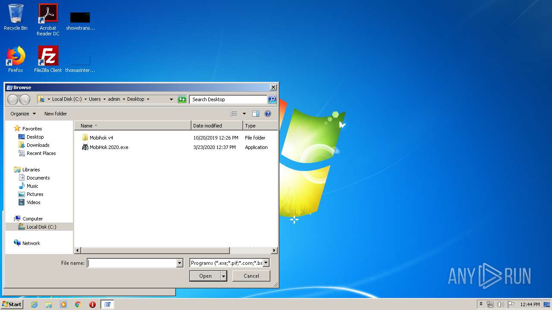Select the Mobihok v4 folder
This screenshot has width=552, height=310.
pyautogui.click(x=101, y=138)
